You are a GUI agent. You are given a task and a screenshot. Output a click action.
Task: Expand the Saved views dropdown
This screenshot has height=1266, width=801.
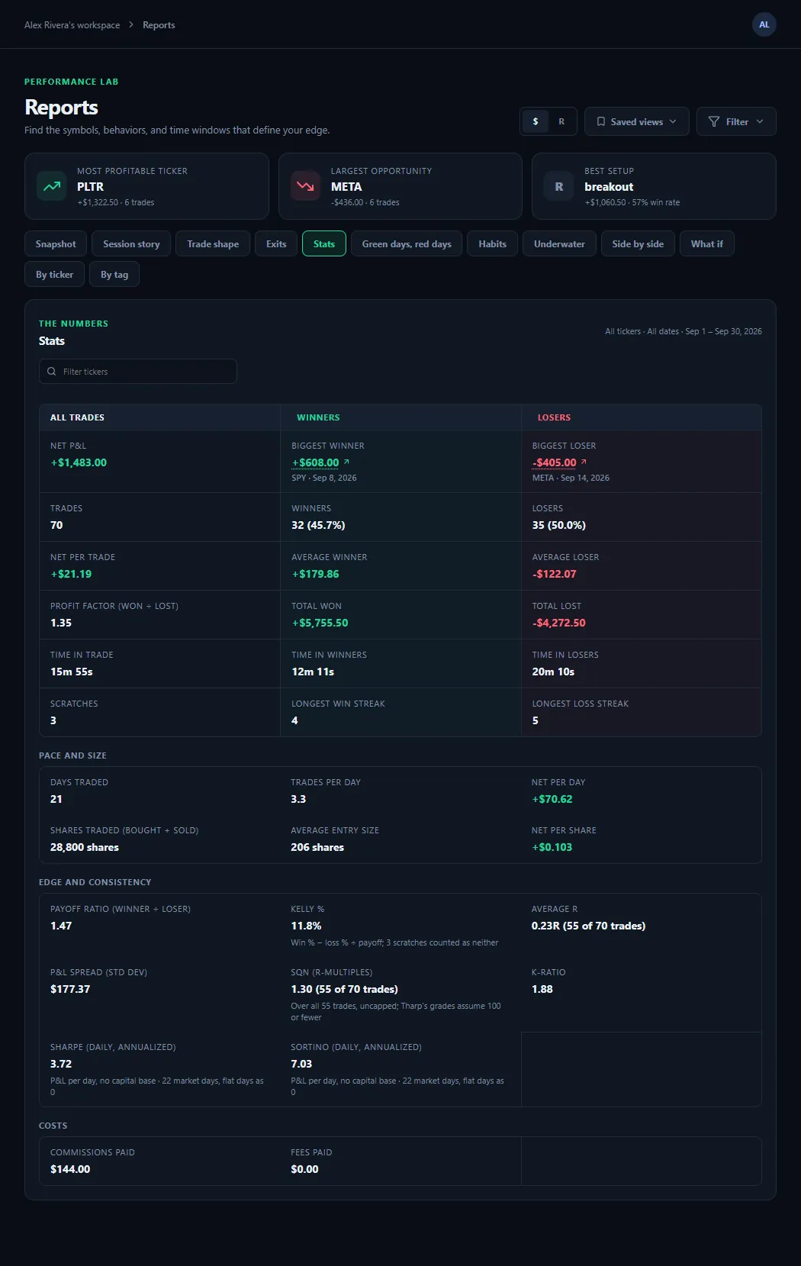tap(636, 121)
